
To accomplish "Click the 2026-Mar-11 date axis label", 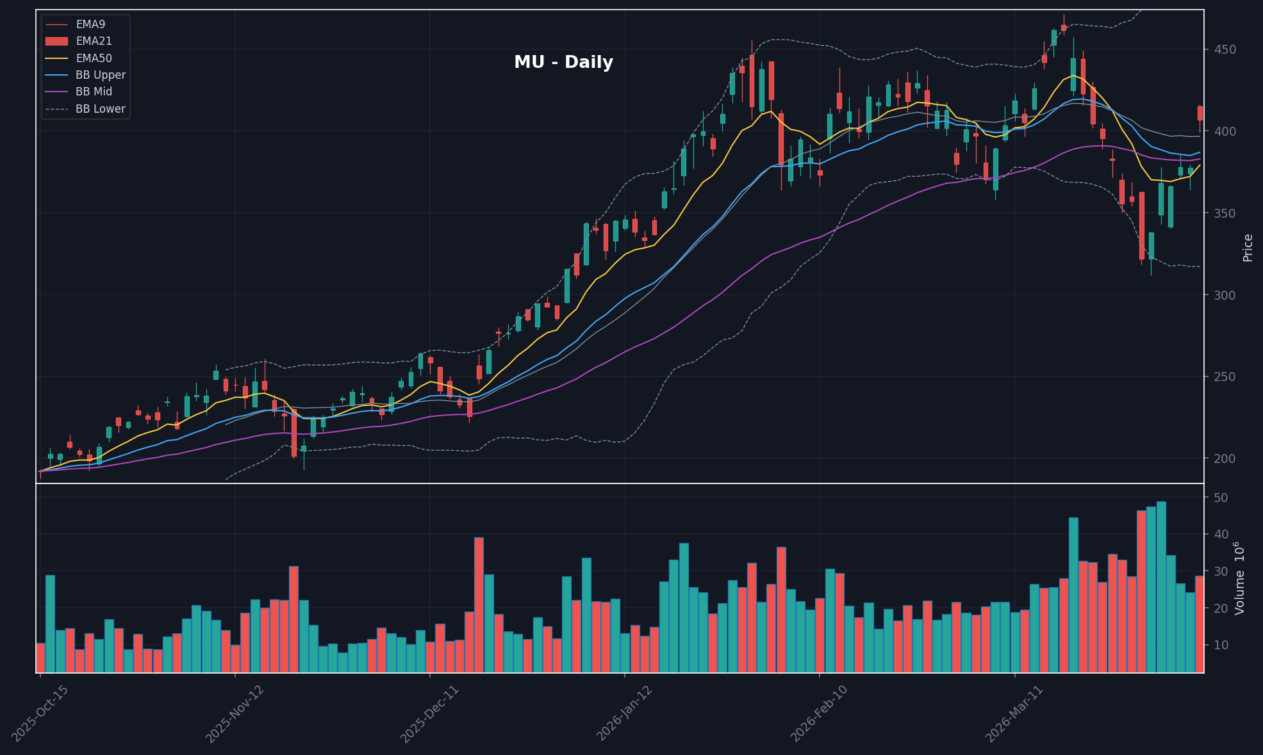I will 1014,713.
